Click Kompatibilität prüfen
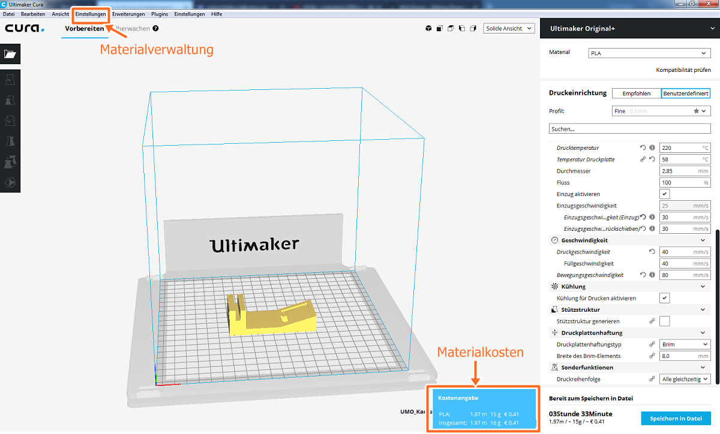720x434 pixels. 683,70
